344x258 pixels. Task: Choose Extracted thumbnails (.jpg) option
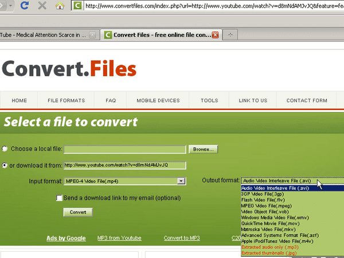pos(292,253)
